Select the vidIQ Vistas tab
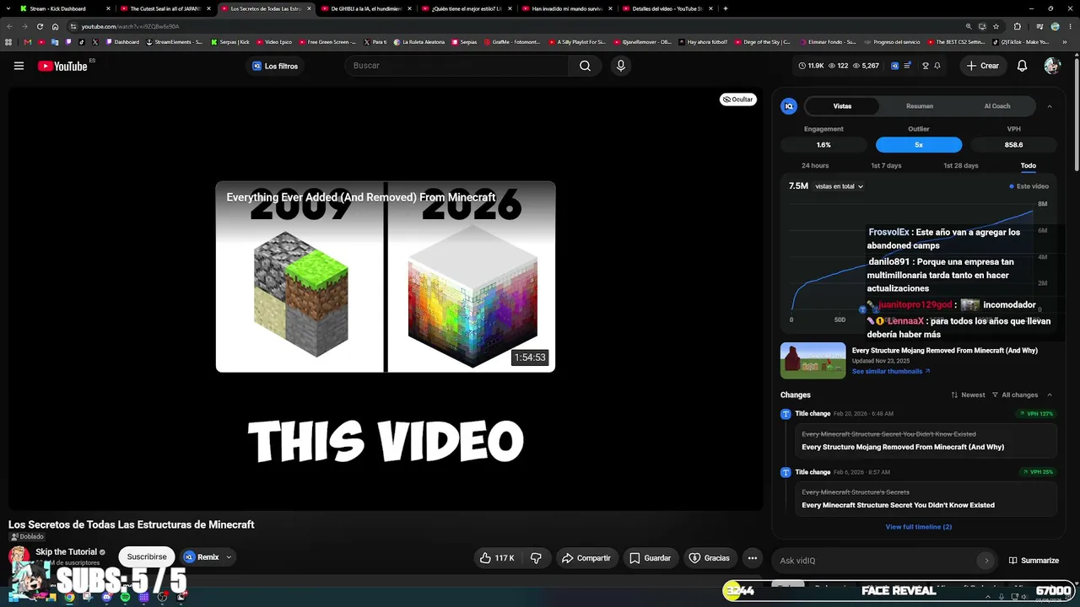This screenshot has height=607, width=1080. pos(842,106)
